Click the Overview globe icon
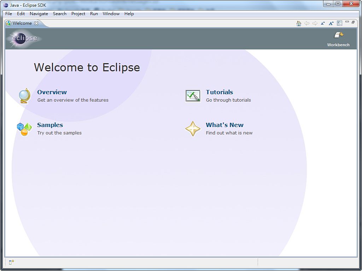Image resolution: width=362 pixels, height=271 pixels. (x=25, y=96)
